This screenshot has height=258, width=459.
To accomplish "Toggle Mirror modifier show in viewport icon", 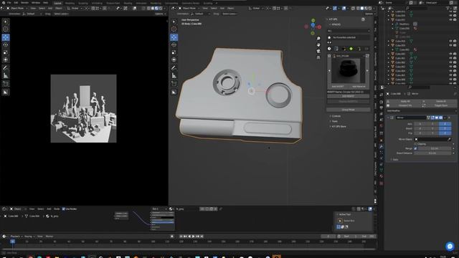I will (437, 118).
